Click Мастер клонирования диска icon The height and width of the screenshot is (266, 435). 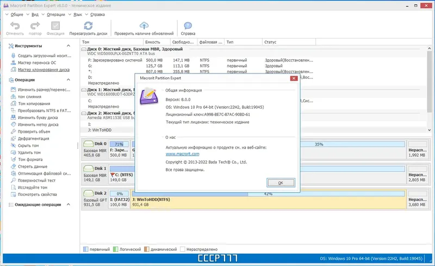(13, 70)
